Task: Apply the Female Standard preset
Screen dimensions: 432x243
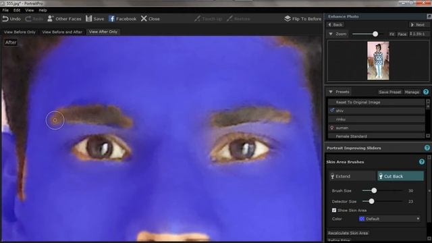Action: [377, 136]
